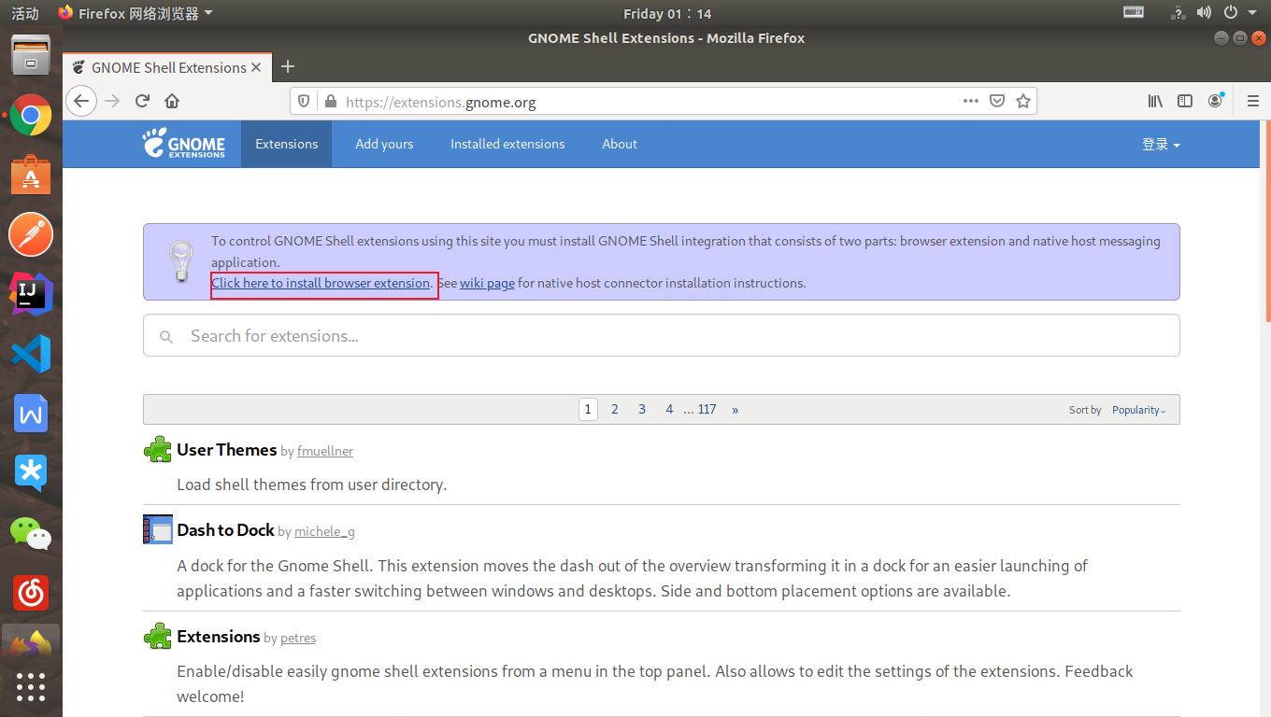Screen dimensions: 1271x717
Task: Open a new tab with plus button
Action: pyautogui.click(x=288, y=66)
